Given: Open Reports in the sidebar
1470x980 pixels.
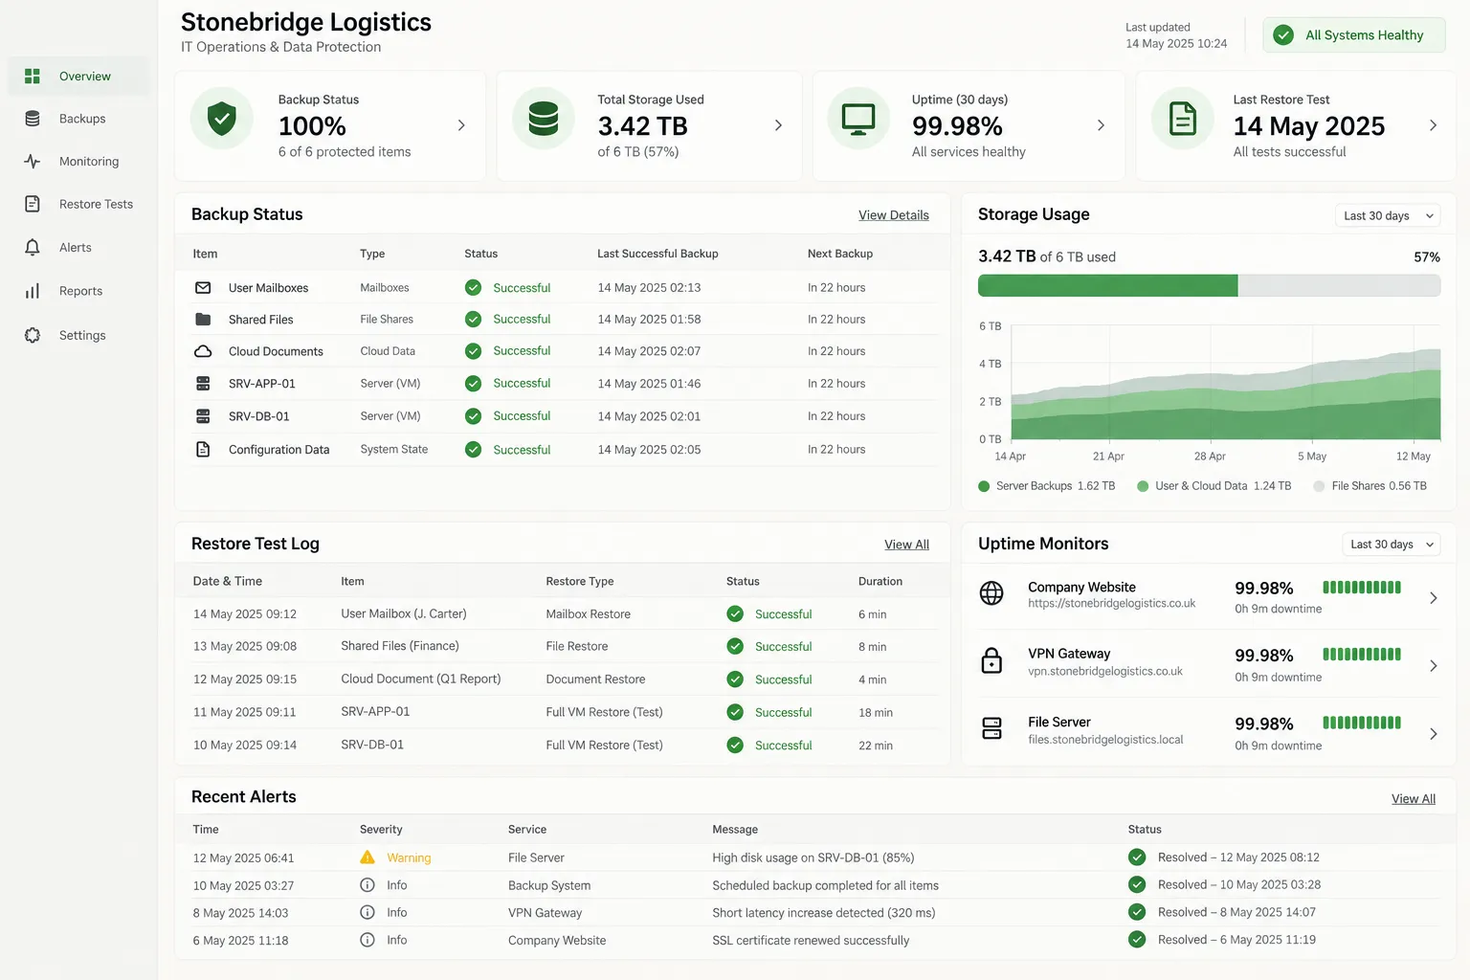Looking at the screenshot, I should (78, 291).
